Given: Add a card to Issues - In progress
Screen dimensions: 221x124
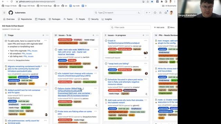Looking at the screenshot, I should [143, 35].
